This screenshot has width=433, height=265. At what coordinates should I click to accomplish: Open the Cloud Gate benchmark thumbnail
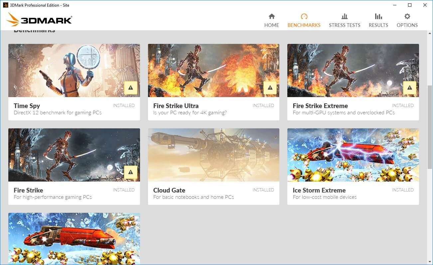(214, 155)
